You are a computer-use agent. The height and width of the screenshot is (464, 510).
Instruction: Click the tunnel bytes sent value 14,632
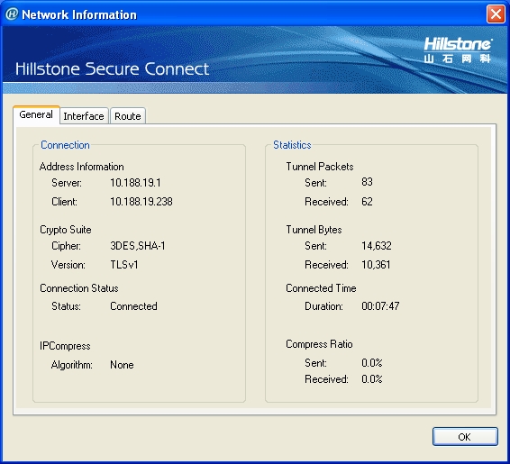[x=377, y=245]
